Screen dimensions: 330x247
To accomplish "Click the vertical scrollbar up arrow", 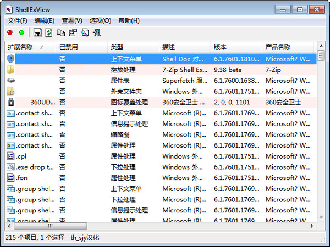I will click(321, 46).
